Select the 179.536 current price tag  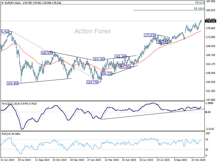click(211, 21)
